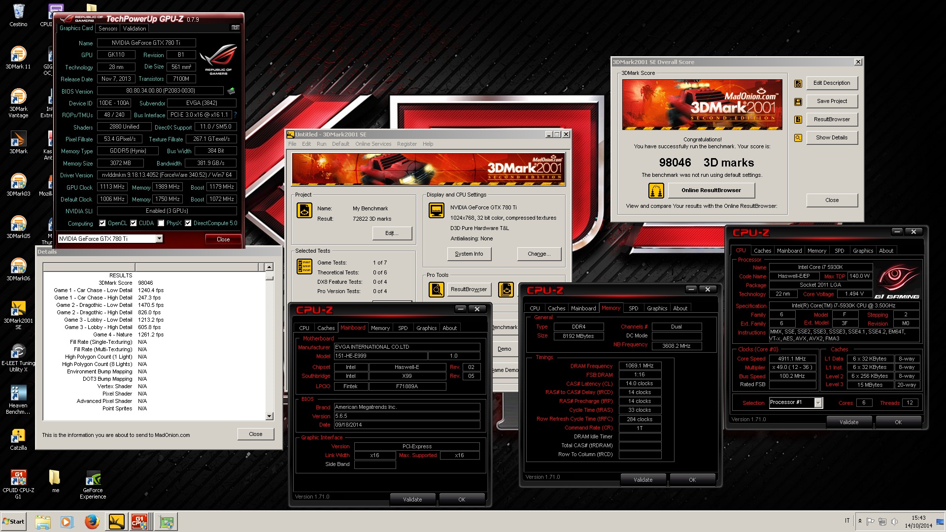Open Online Services menu in 3DMark2001
Image resolution: width=946 pixels, height=532 pixels.
pos(373,144)
